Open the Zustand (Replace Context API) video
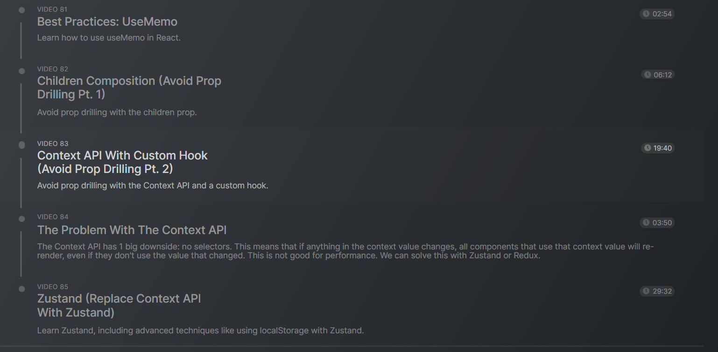The width and height of the screenshot is (718, 352). tap(119, 305)
